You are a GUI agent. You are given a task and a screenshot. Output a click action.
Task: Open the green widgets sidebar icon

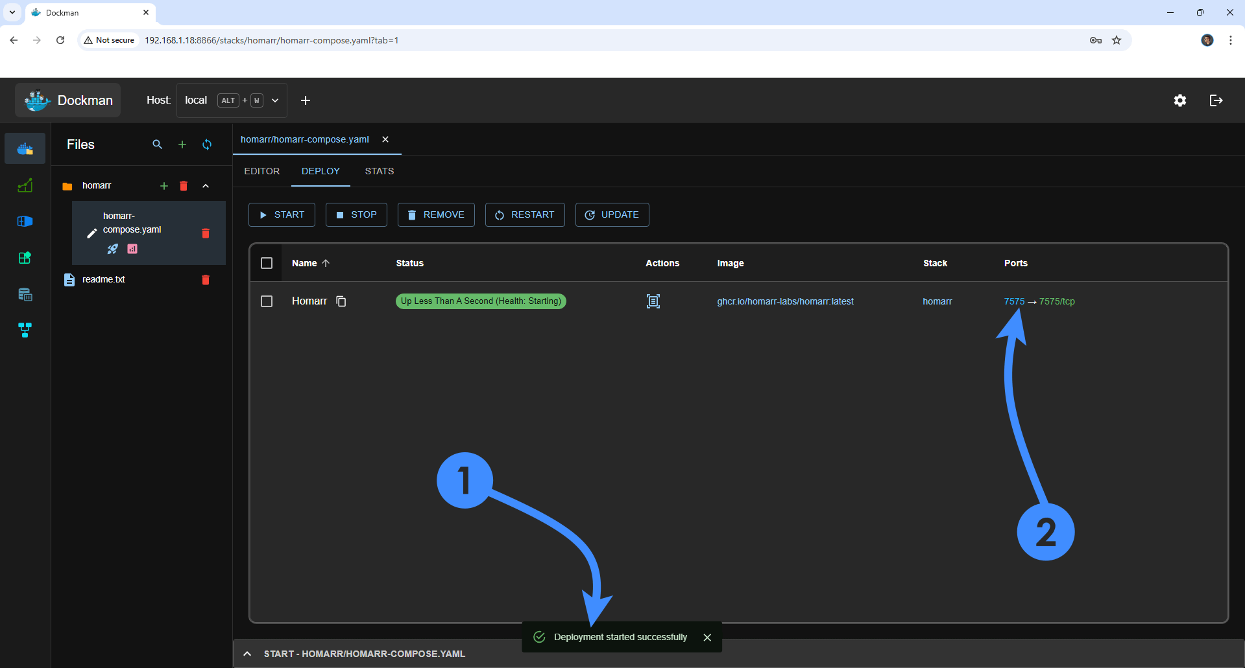(25, 258)
